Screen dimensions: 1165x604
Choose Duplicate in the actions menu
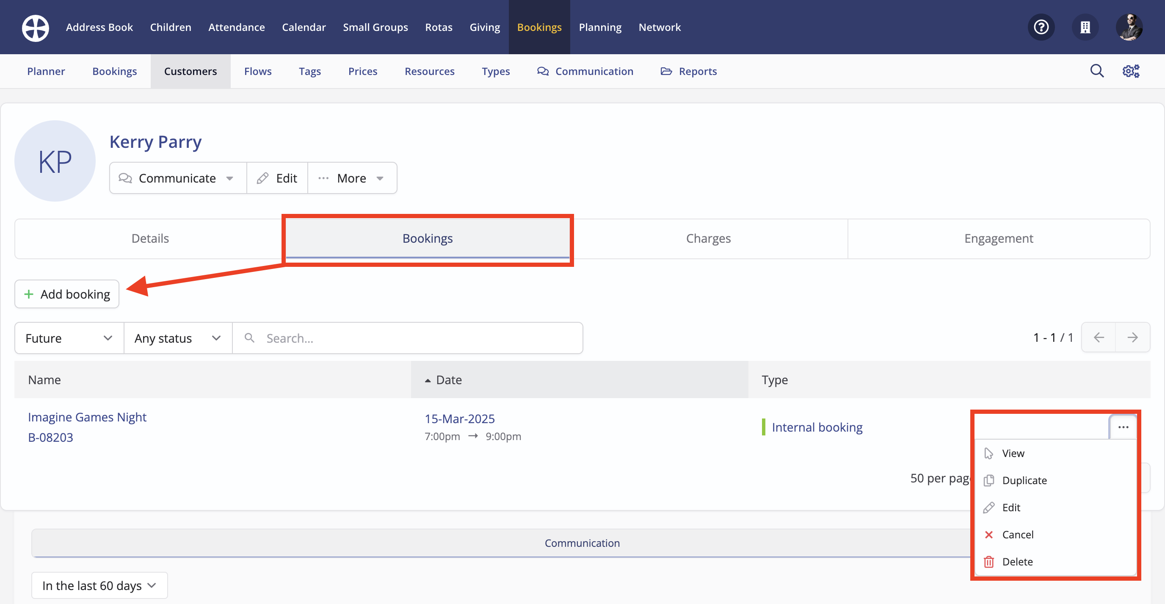click(1024, 480)
